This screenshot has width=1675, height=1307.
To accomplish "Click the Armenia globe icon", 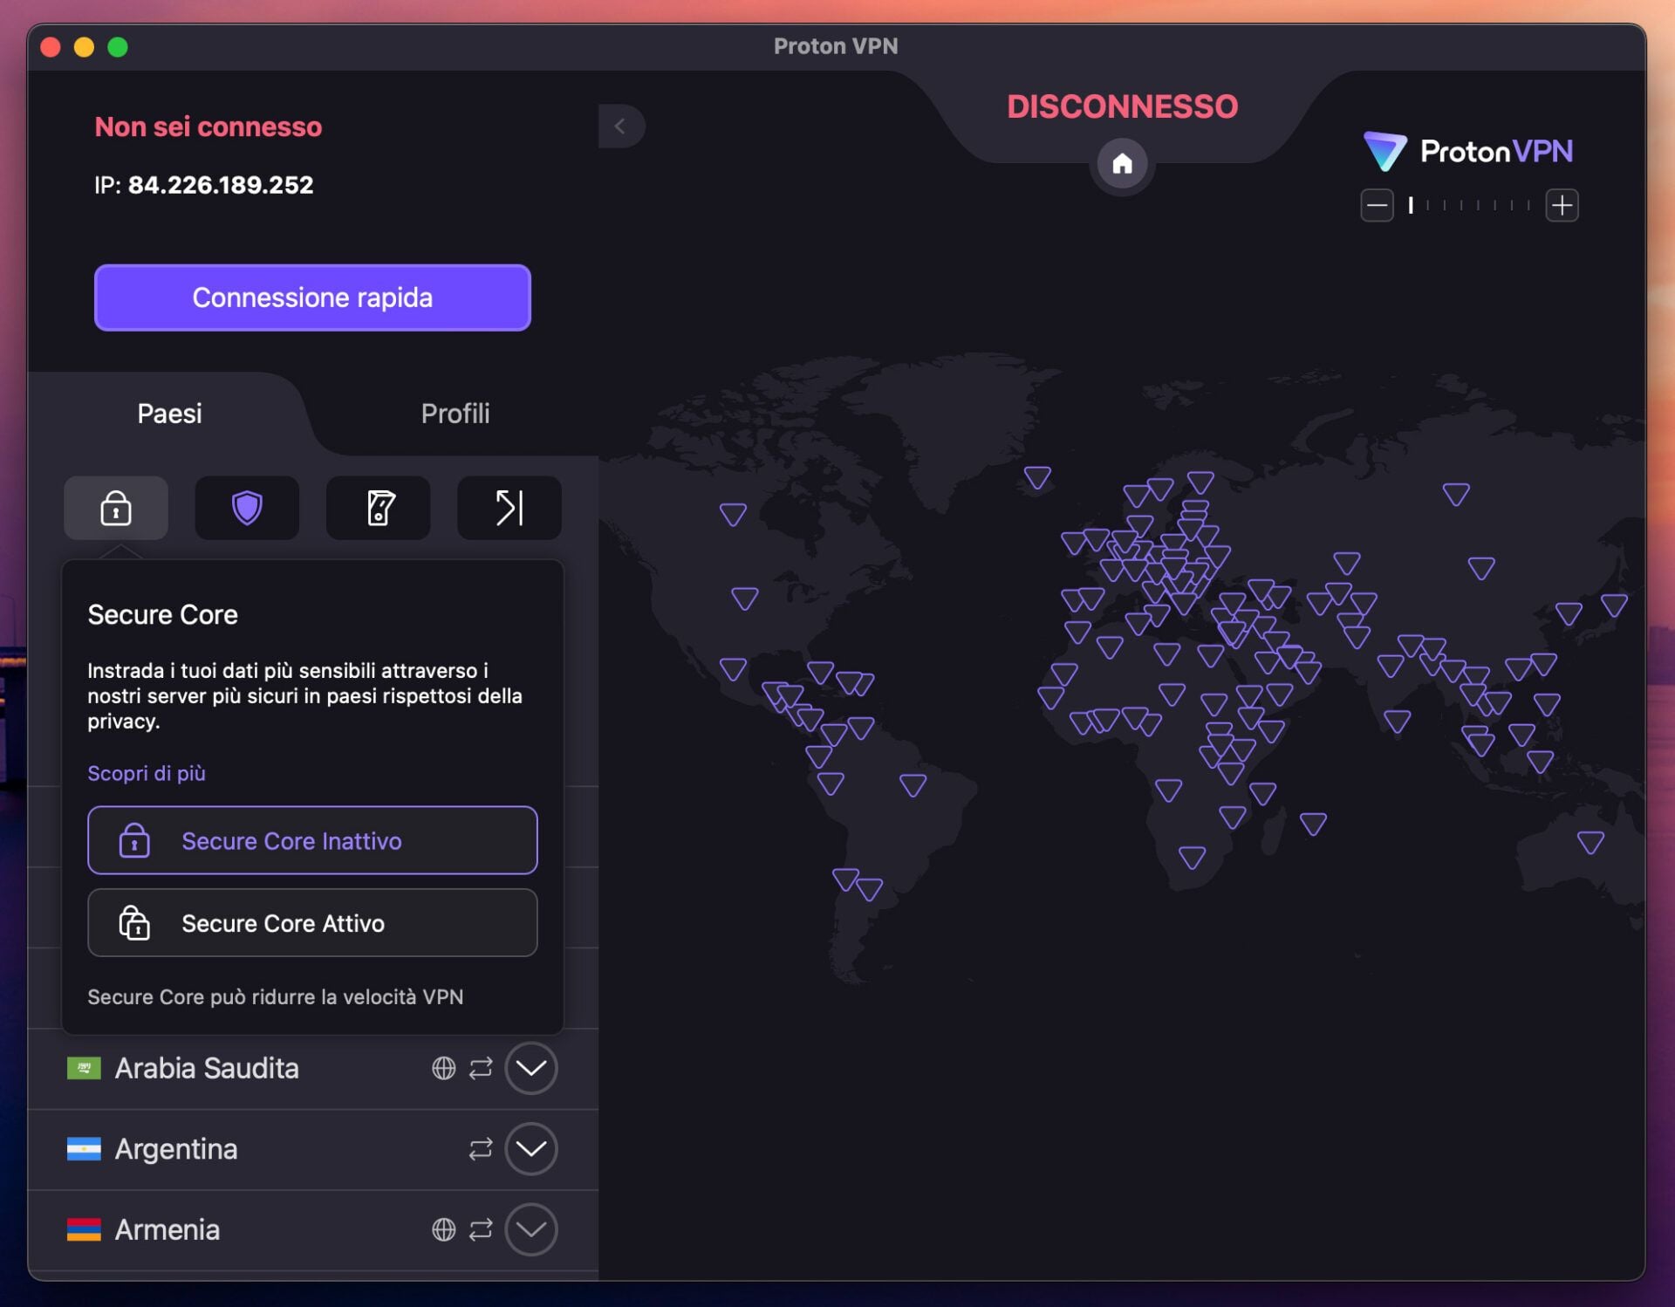I will (x=443, y=1229).
